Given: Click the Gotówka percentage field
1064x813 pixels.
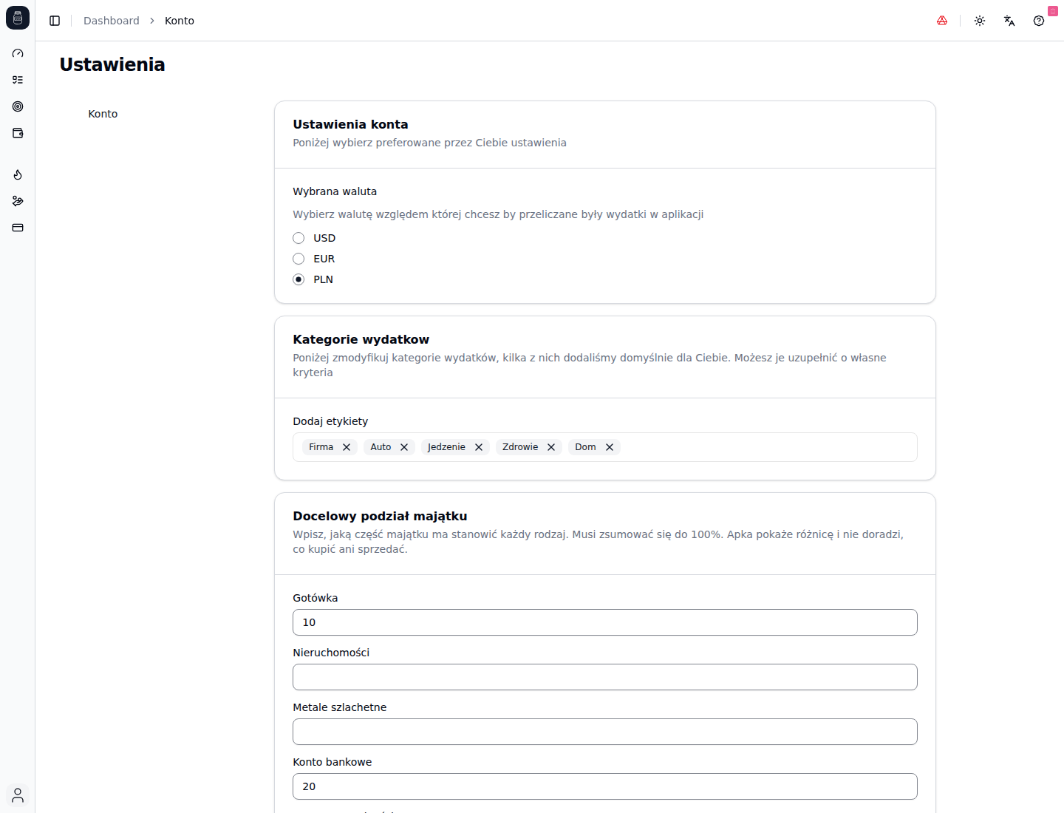Looking at the screenshot, I should (605, 622).
